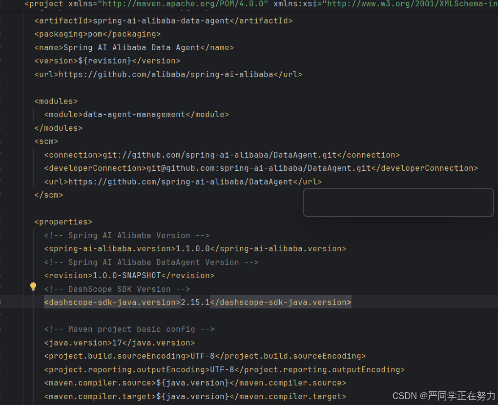Image resolution: width=498 pixels, height=405 pixels.
Task: Select the data-agent-management module line
Action: tap(137, 115)
